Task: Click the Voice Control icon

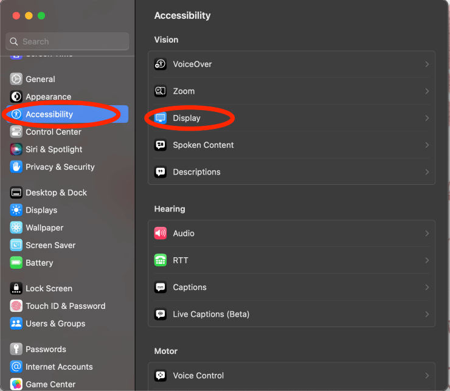Action: [x=161, y=375]
